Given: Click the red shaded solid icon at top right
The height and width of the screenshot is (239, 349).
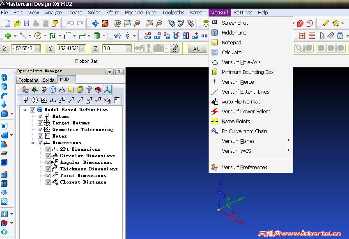Looking at the screenshot, I should [300, 23].
